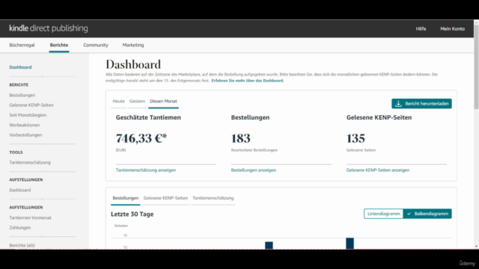Image resolution: width=479 pixels, height=269 pixels.
Task: Click the Bericht herunterladen button
Action: coord(421,104)
